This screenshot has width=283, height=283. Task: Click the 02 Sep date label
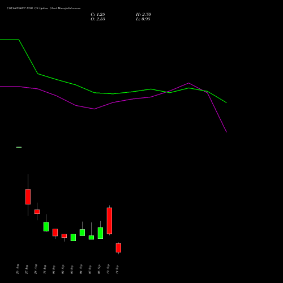(x=63, y=269)
